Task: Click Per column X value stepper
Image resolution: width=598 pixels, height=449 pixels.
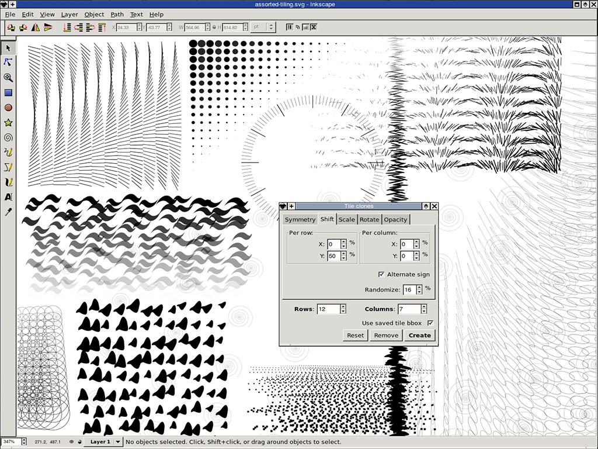Action: (416, 244)
